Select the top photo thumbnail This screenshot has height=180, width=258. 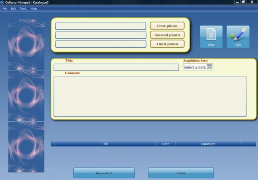click(x=26, y=44)
